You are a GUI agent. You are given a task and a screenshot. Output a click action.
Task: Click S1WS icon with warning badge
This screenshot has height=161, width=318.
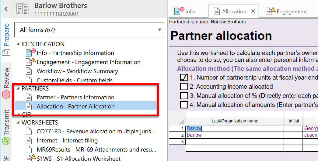coord(31,158)
